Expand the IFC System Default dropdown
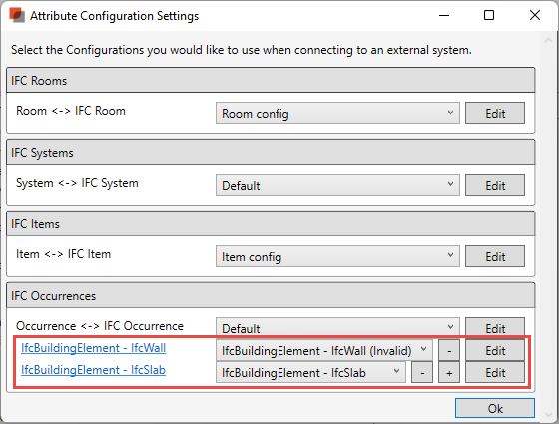The width and height of the screenshot is (559, 424). (337, 185)
